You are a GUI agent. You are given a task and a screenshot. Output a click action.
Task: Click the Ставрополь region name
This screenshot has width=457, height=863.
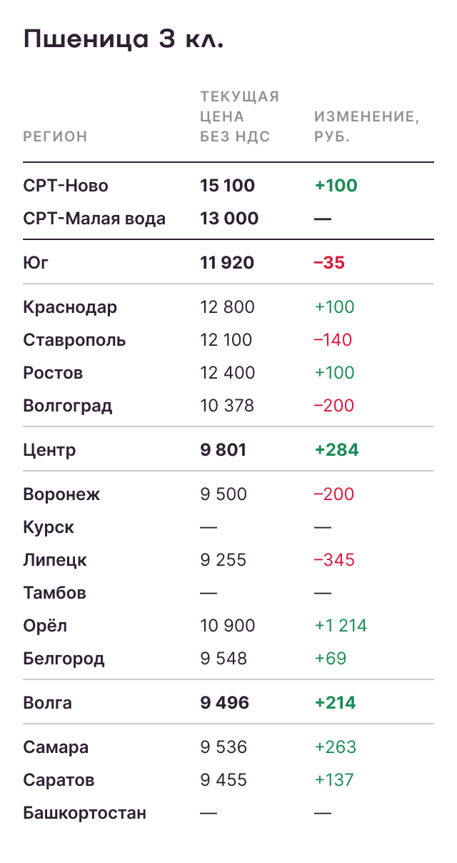coord(74,340)
